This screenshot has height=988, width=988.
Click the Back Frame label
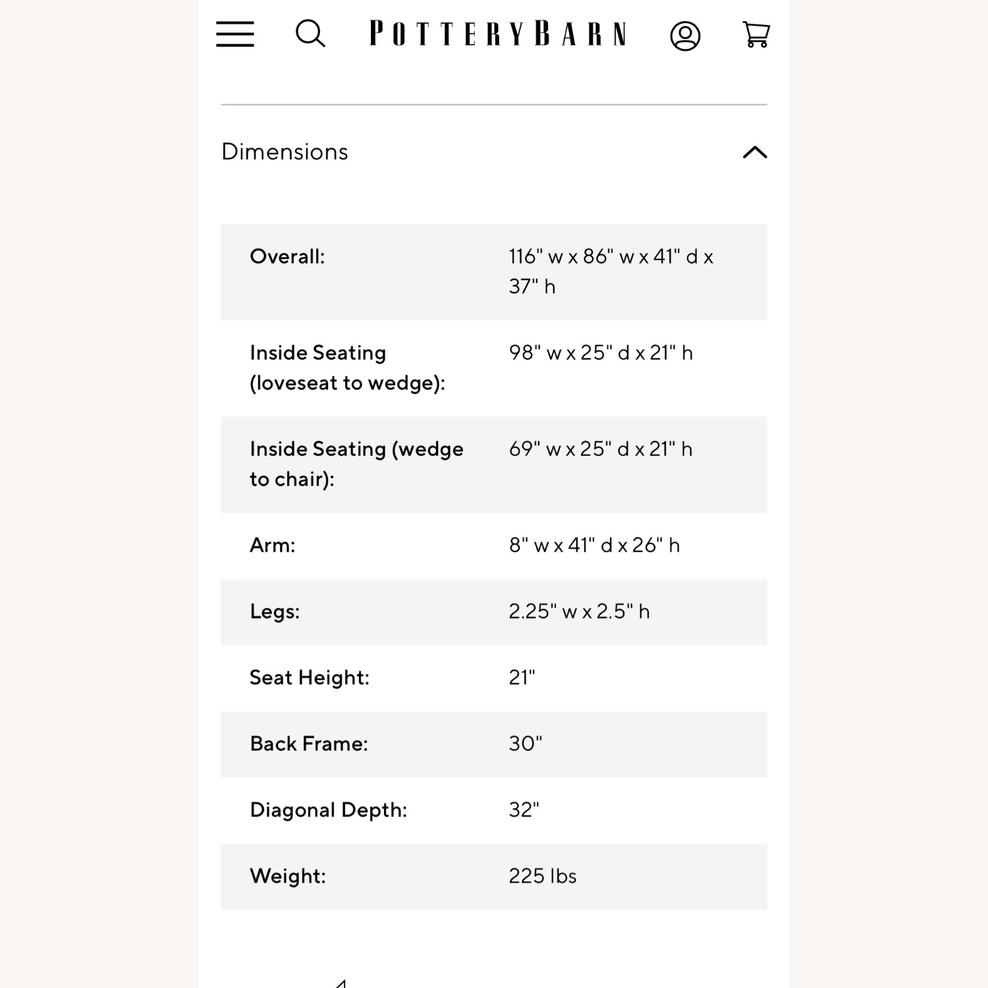308,744
